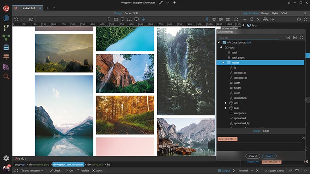310x174 pixels.
Task: Expand the urls node in data tree
Action: [x=226, y=103]
